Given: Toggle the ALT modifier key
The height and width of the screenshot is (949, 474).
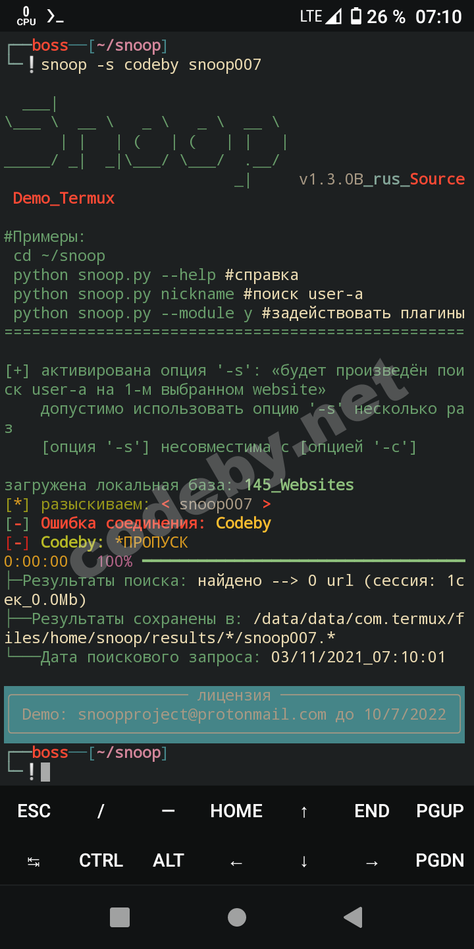Looking at the screenshot, I should (x=169, y=860).
